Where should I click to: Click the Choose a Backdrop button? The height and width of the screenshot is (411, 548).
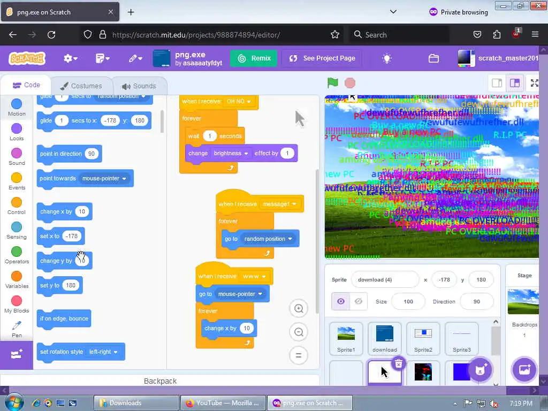(524, 370)
